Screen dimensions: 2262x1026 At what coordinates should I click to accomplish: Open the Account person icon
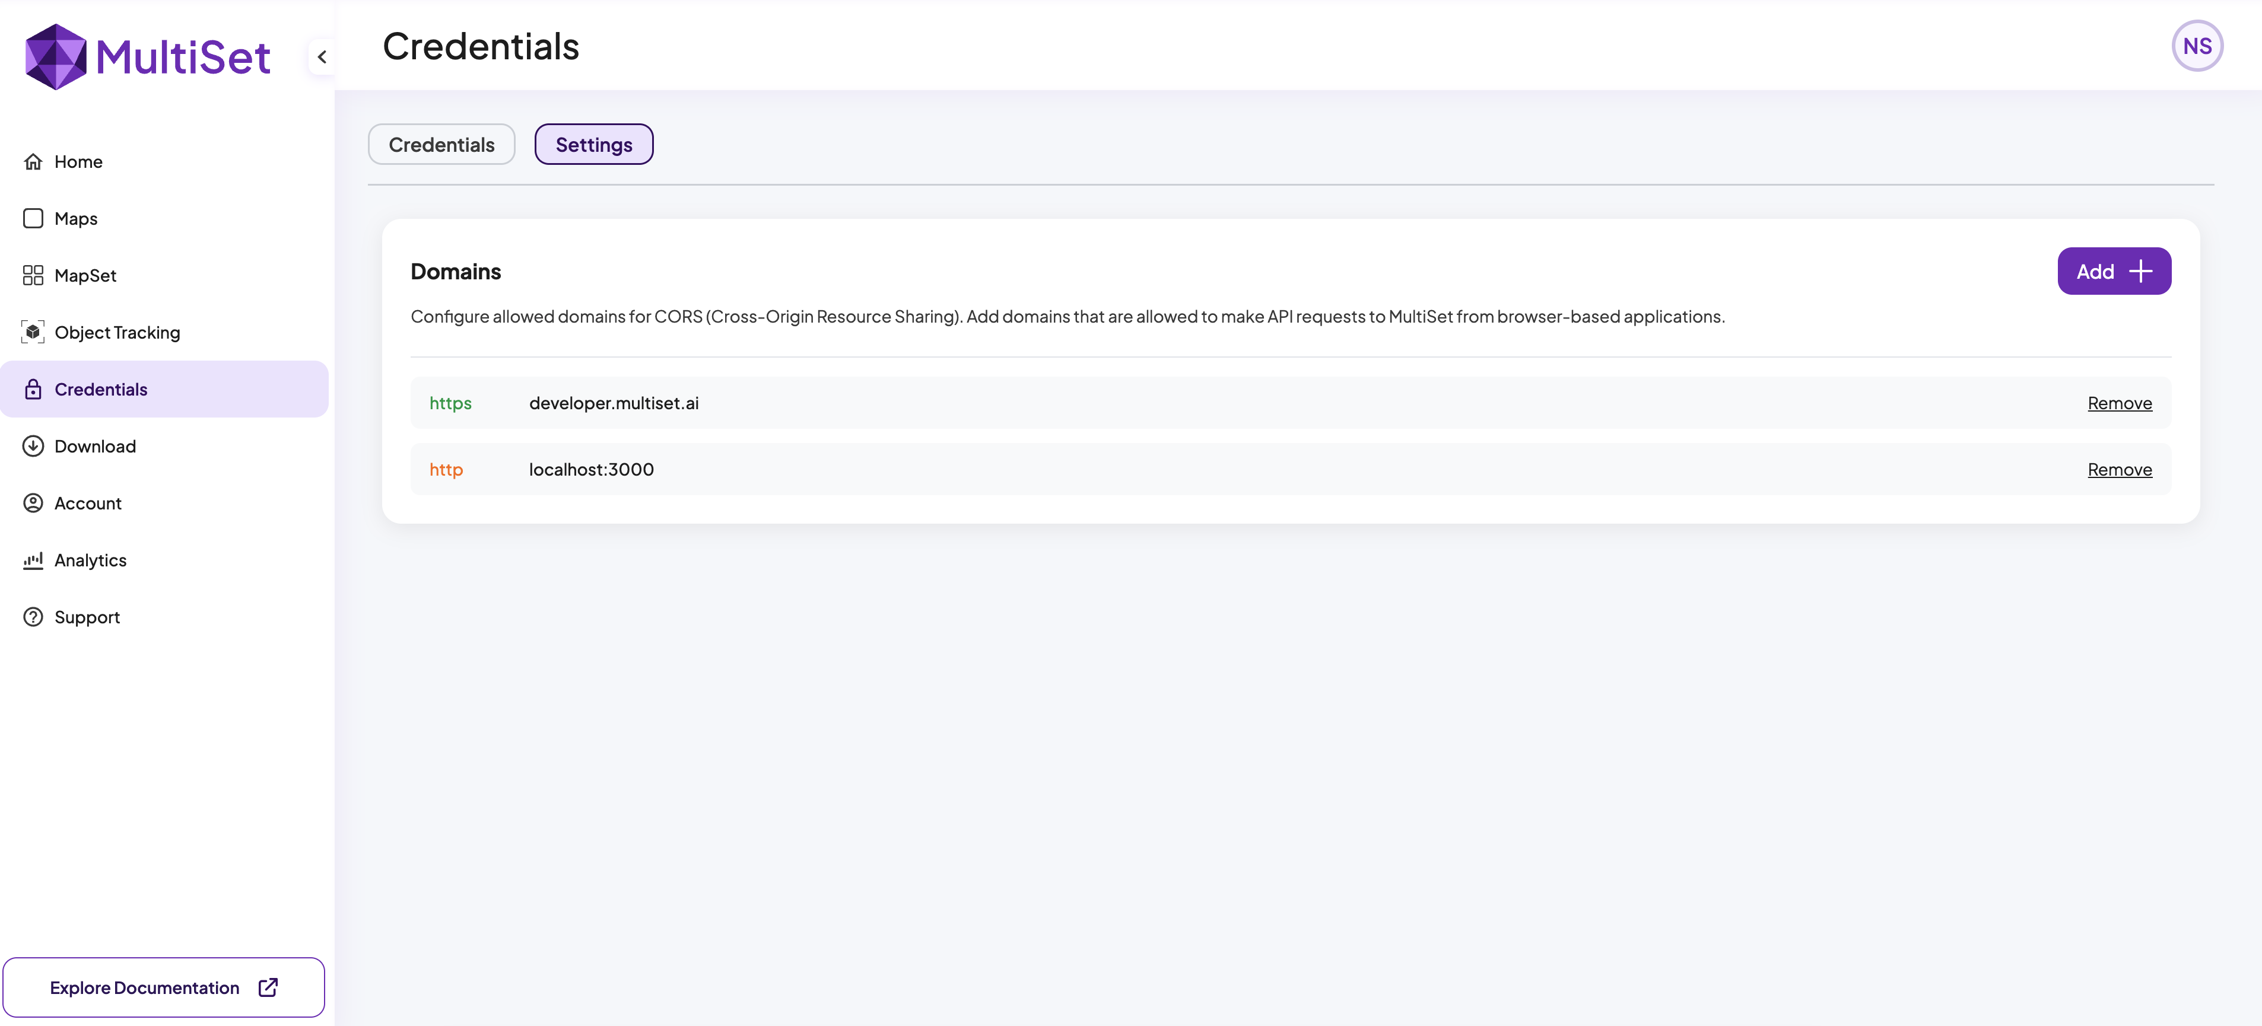(33, 503)
